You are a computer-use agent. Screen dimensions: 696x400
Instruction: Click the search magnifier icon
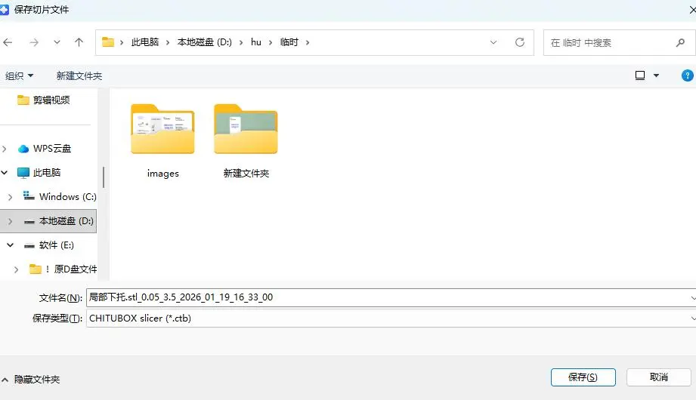(x=680, y=42)
